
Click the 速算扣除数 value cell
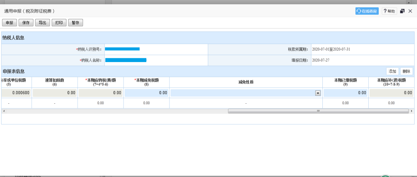point(54,93)
